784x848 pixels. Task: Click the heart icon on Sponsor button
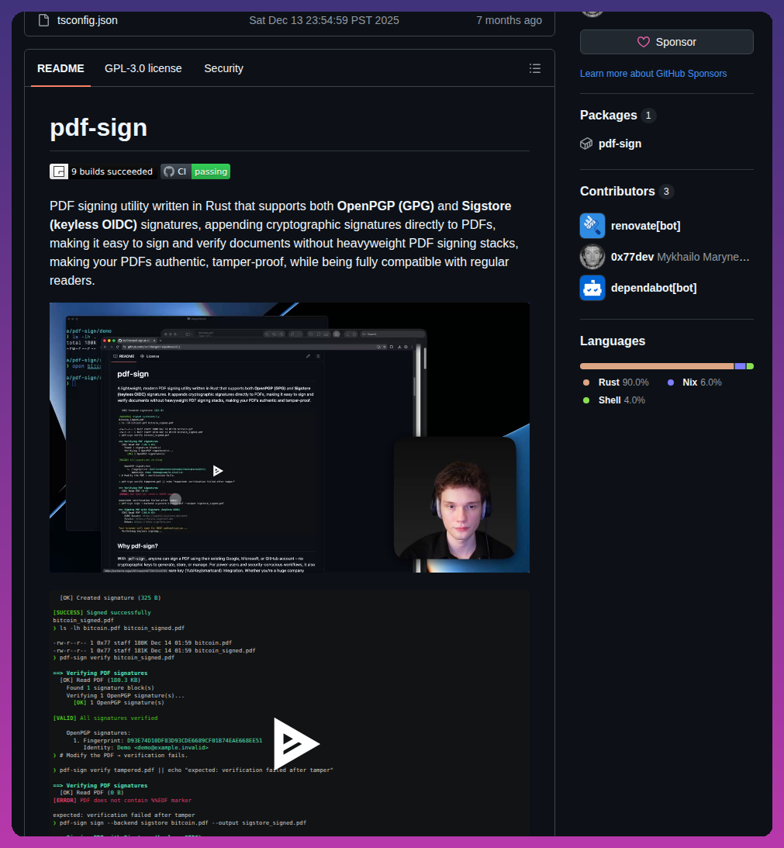click(644, 42)
